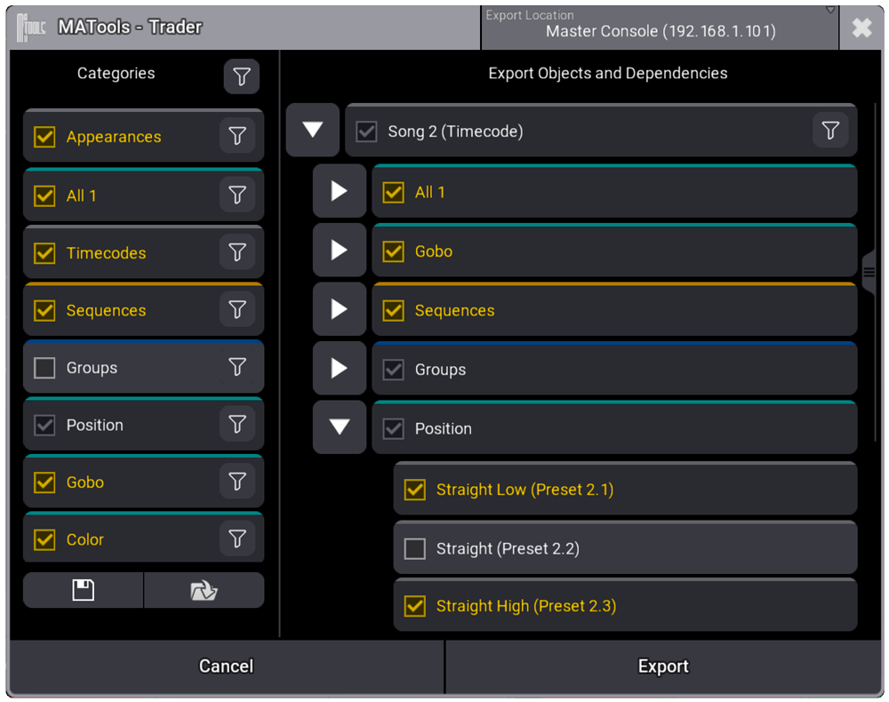Open the Export Location dropdown
This screenshot has width=889, height=702.
(660, 28)
